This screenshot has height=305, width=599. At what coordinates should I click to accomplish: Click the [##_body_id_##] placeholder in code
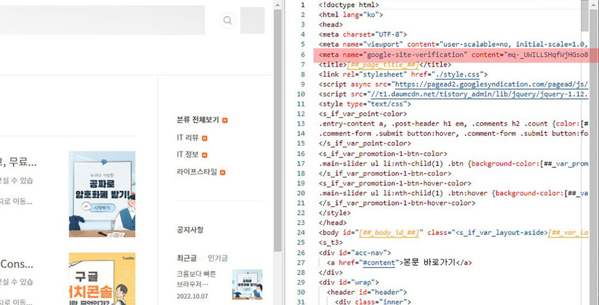tap(390, 232)
